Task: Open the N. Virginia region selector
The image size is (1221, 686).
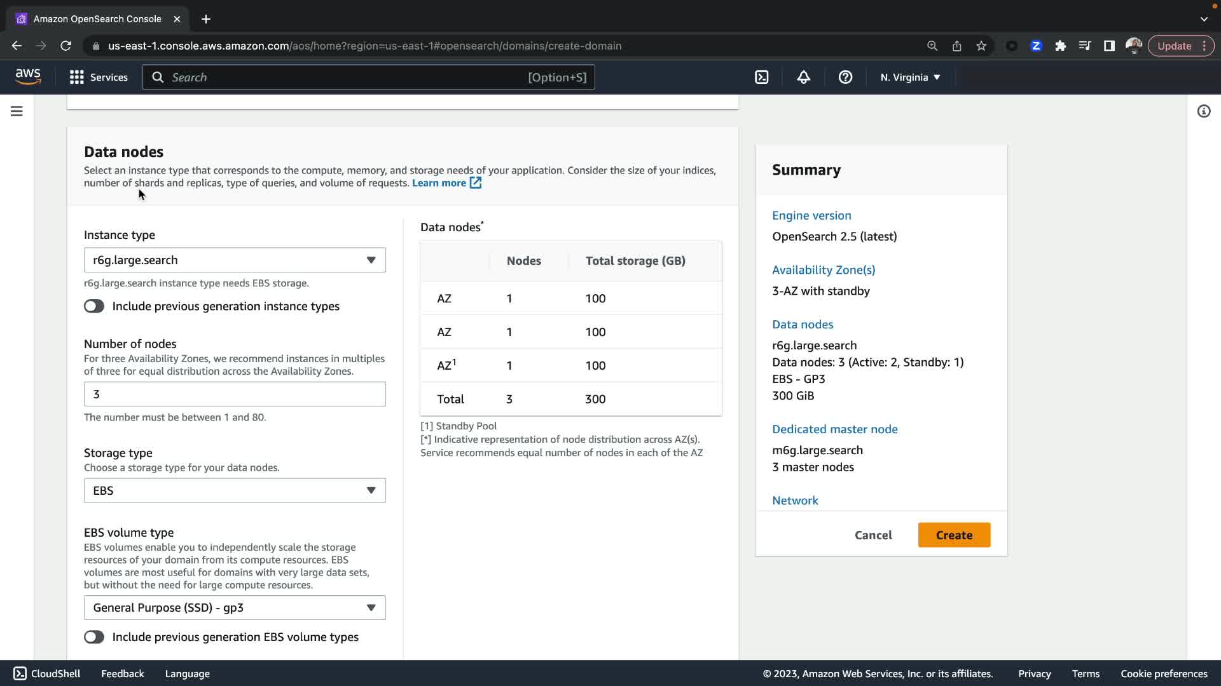Action: click(910, 77)
